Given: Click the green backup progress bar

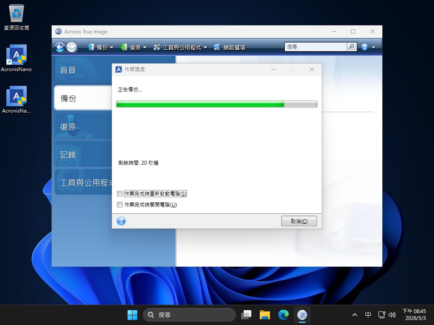Looking at the screenshot, I should click(x=217, y=104).
